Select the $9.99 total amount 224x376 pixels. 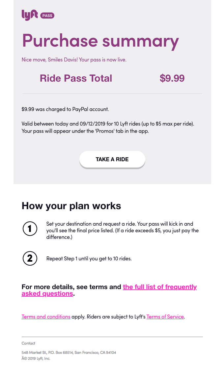(172, 78)
